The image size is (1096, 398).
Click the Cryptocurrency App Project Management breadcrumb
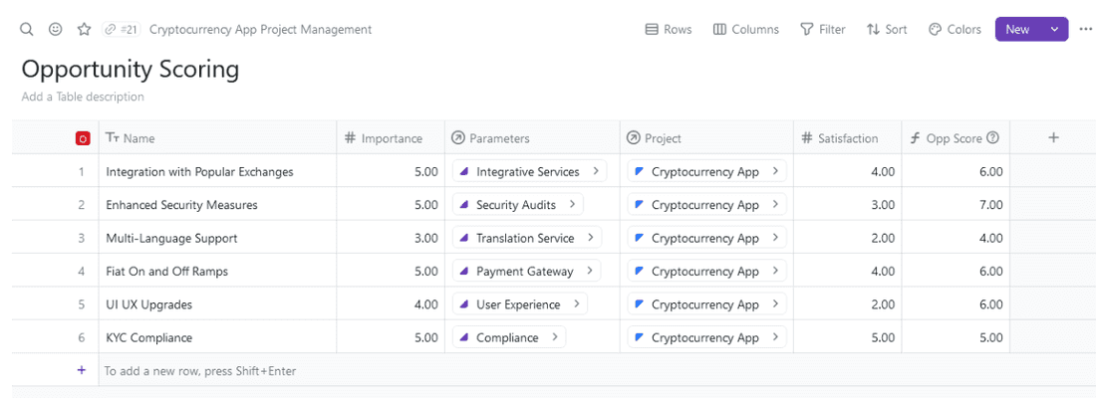click(260, 30)
